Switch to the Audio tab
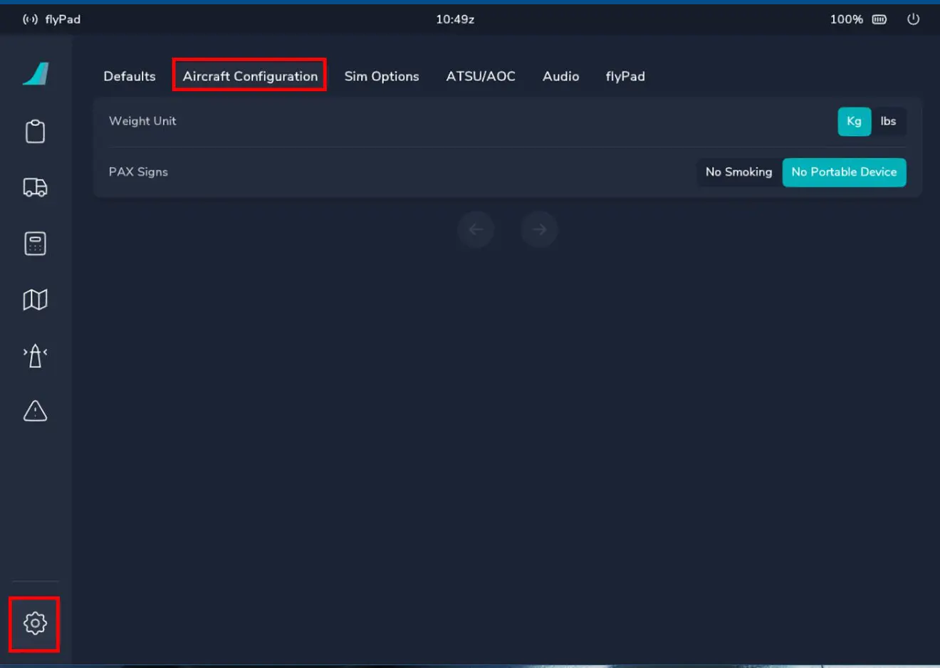 560,76
